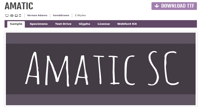
Task: Download the Amatic TTF font
Action: click(x=174, y=6)
